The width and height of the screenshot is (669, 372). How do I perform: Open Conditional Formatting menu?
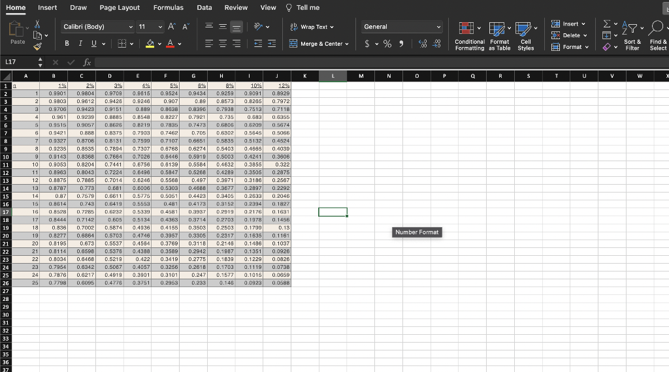[x=469, y=36]
